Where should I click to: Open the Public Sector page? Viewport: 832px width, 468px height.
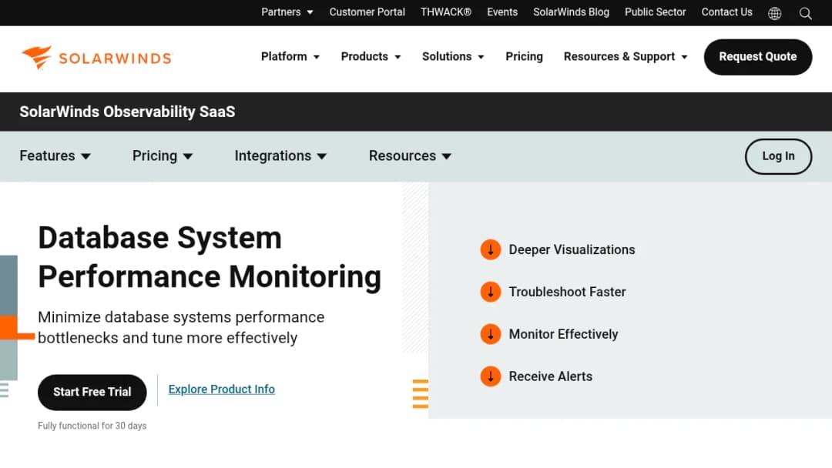656,12
